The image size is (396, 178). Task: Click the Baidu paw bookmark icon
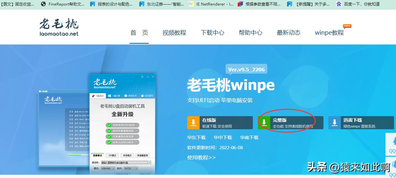(x=339, y=4)
